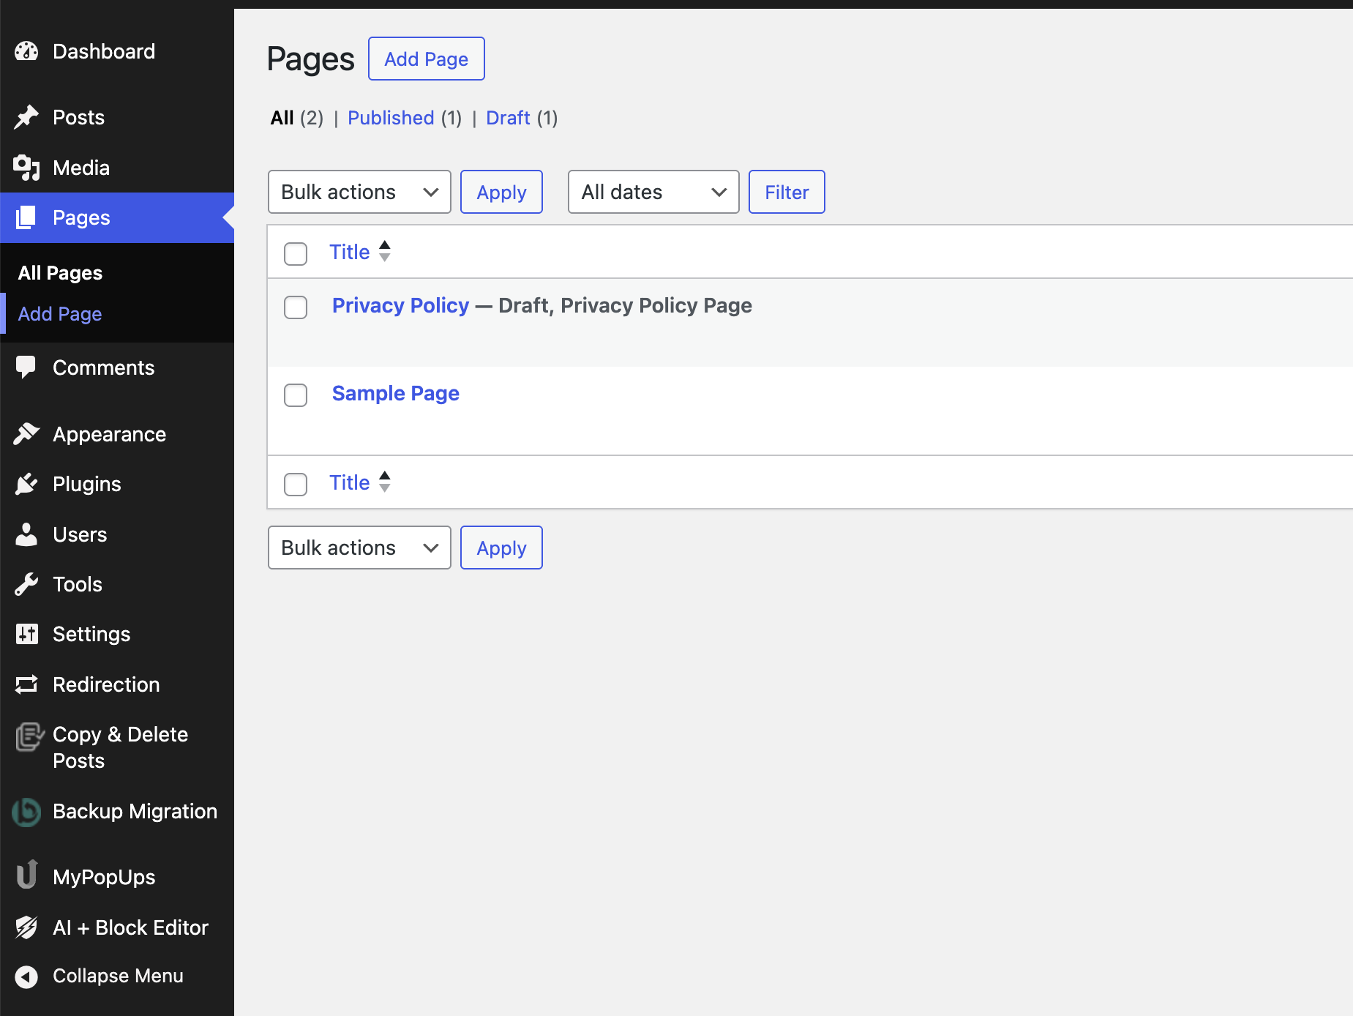Switch to the Published pages filter
1353x1016 pixels.
click(391, 118)
